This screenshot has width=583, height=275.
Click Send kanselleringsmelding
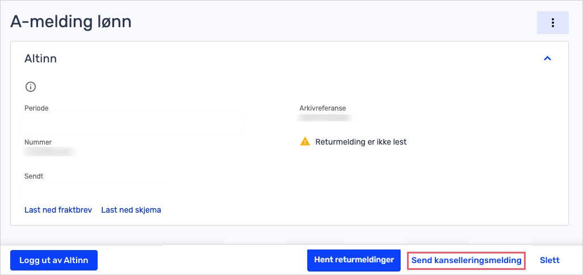[466, 261]
